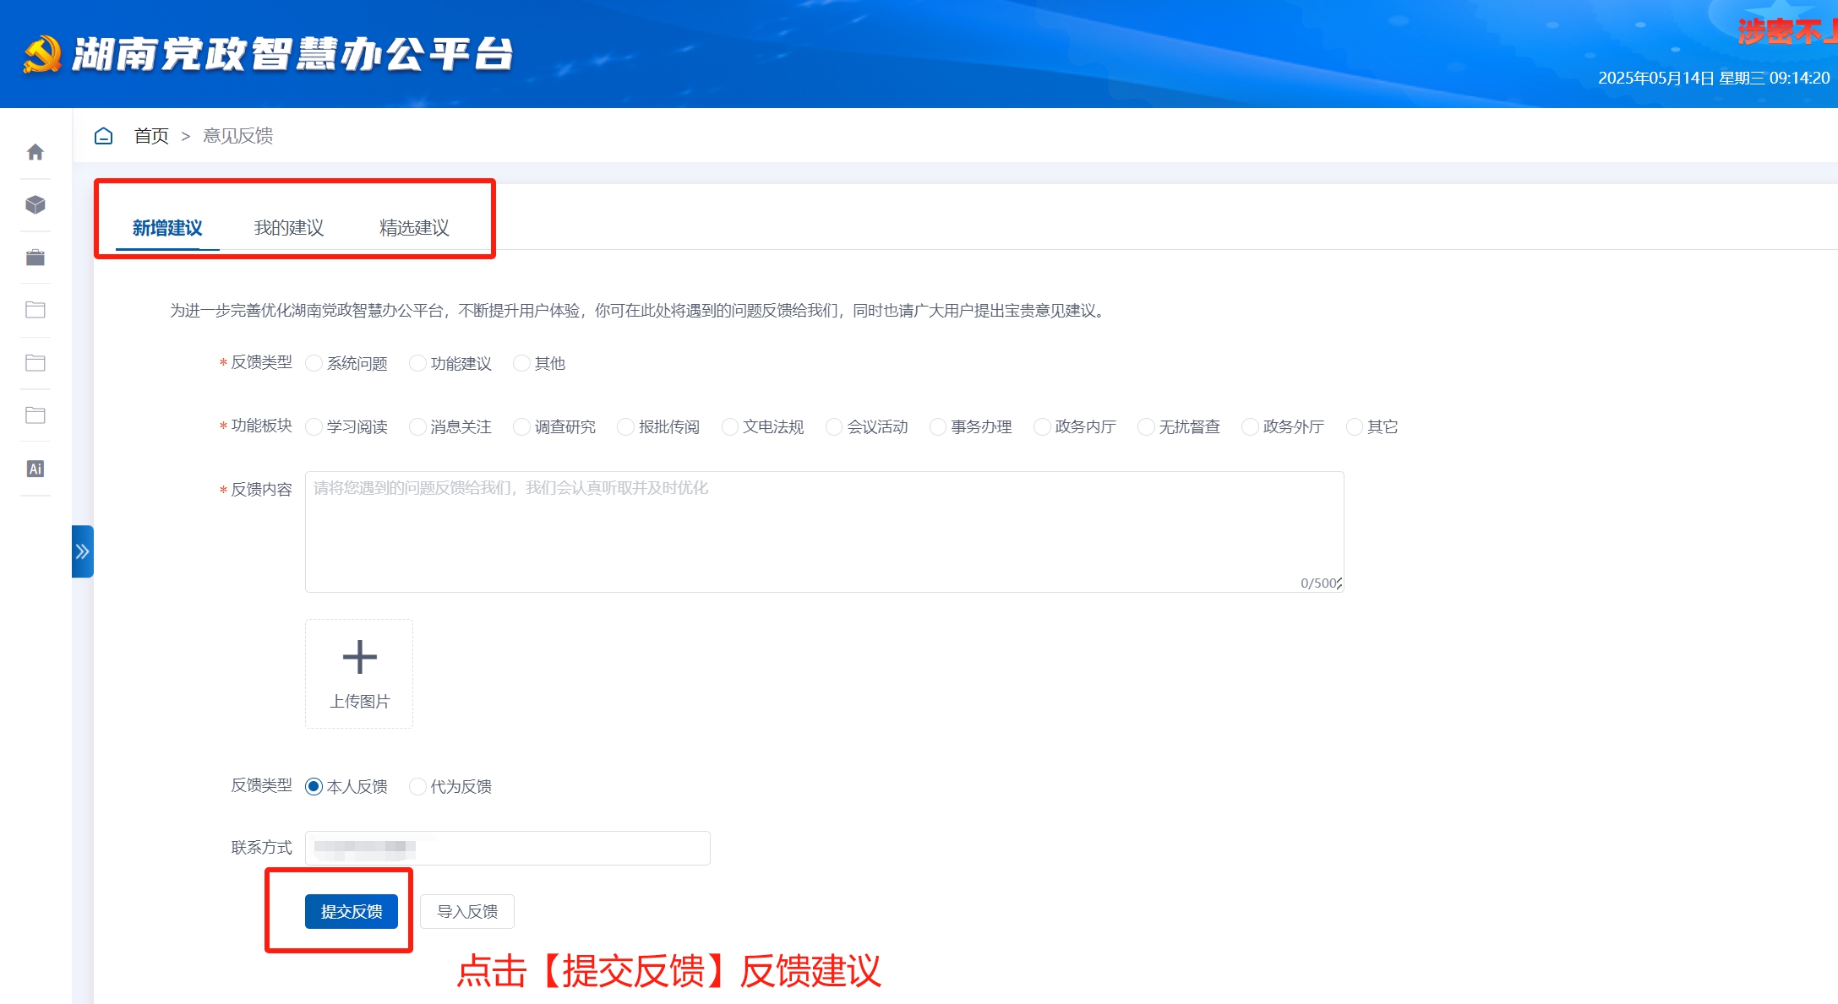Expand the sidebar with double-chevron handle
1838x1004 pixels.
83,551
